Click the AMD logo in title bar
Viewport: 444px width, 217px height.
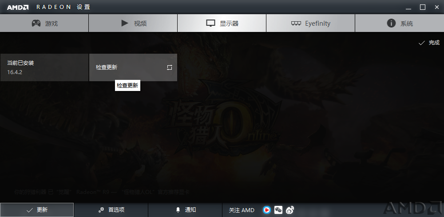click(x=18, y=7)
